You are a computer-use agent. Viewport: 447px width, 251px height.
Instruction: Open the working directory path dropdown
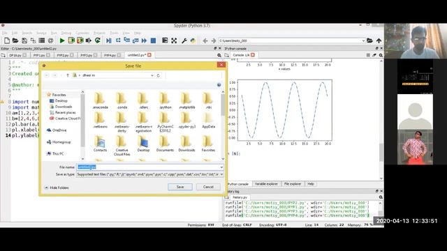[x=363, y=40]
